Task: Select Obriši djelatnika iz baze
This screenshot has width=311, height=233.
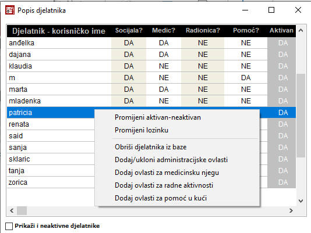Action: (150, 147)
